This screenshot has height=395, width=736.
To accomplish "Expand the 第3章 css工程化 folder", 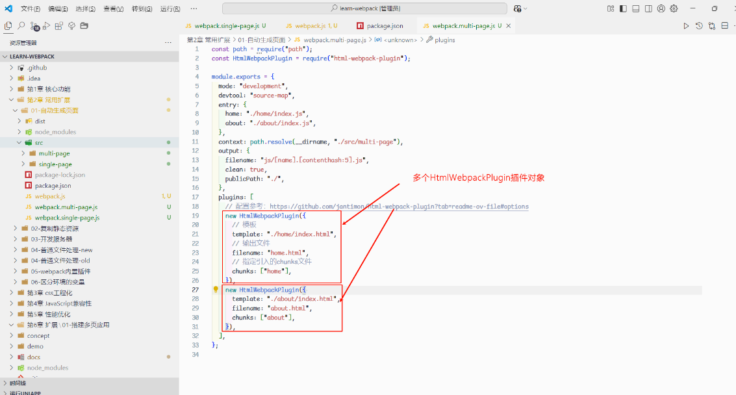I will point(89,293).
